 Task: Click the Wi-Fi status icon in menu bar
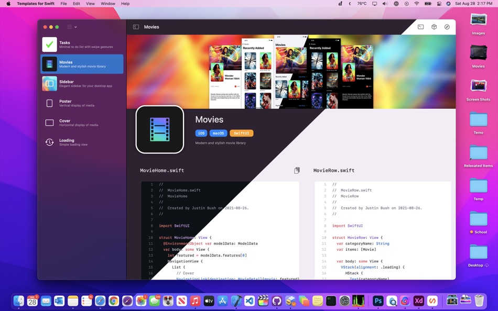[417, 4]
